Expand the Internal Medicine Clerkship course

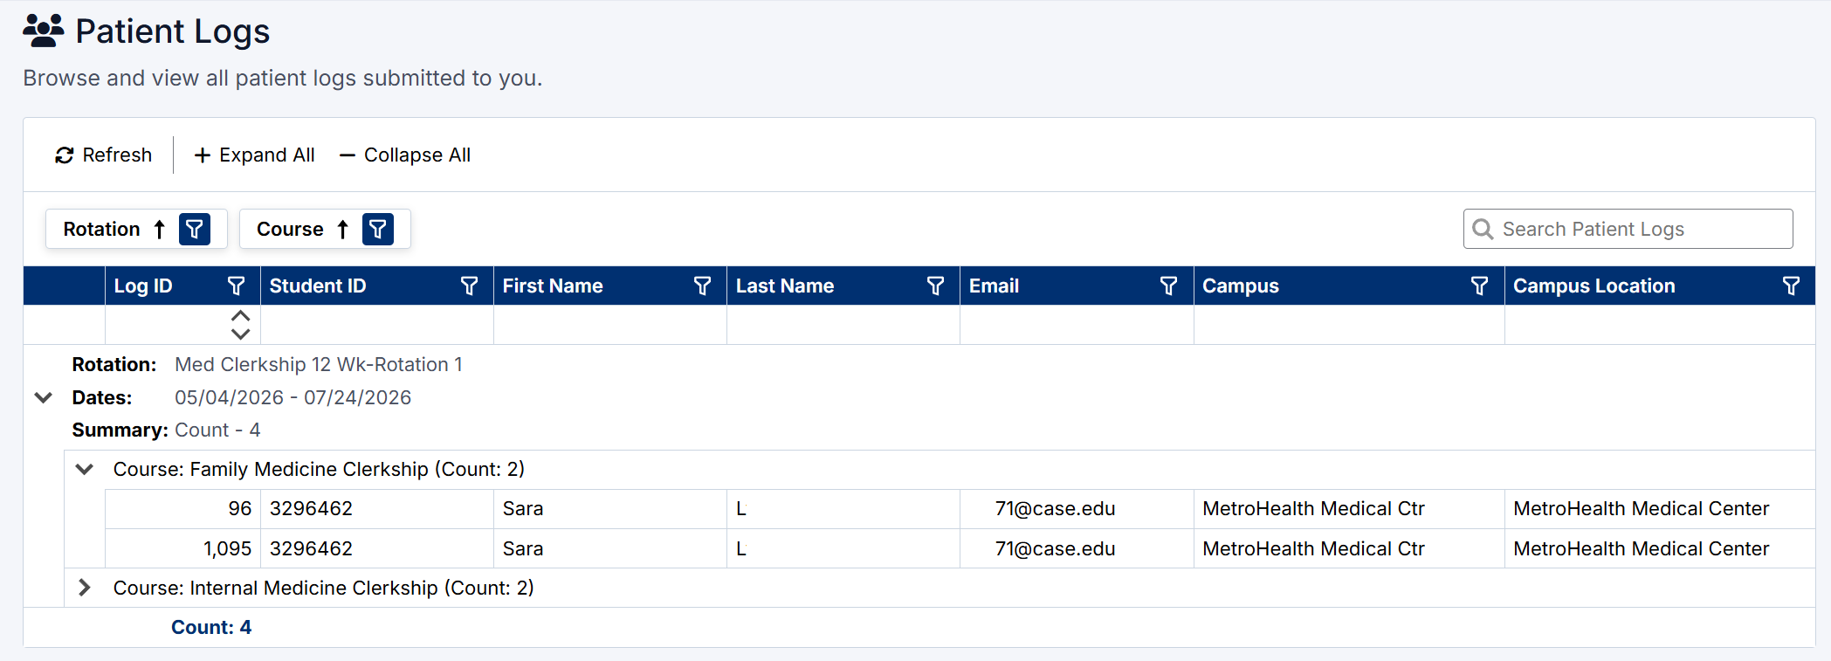click(x=85, y=589)
